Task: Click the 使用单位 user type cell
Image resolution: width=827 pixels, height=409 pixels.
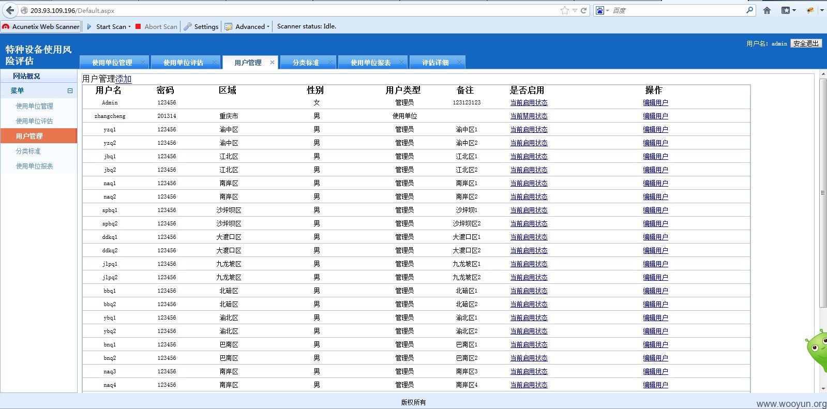Action: (x=404, y=116)
